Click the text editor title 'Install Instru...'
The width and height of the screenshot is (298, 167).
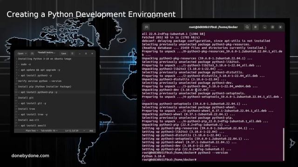coord(47,52)
